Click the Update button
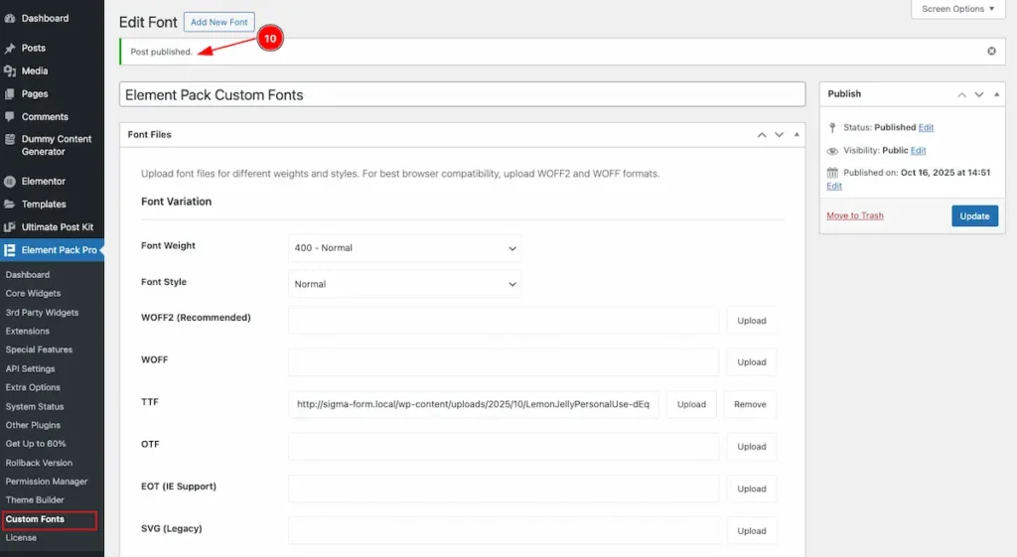Image resolution: width=1017 pixels, height=557 pixels. point(974,215)
